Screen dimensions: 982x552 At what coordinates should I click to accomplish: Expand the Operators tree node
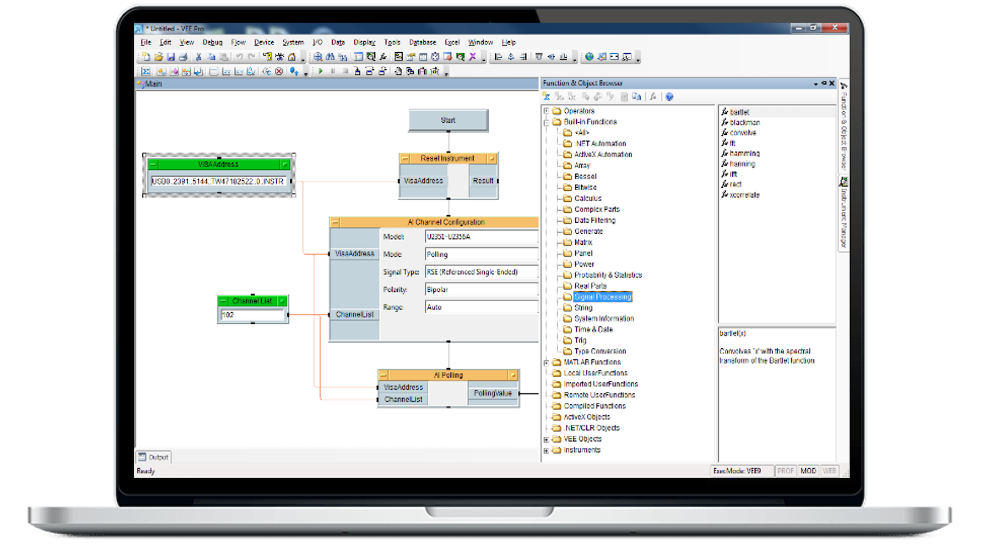coord(545,111)
